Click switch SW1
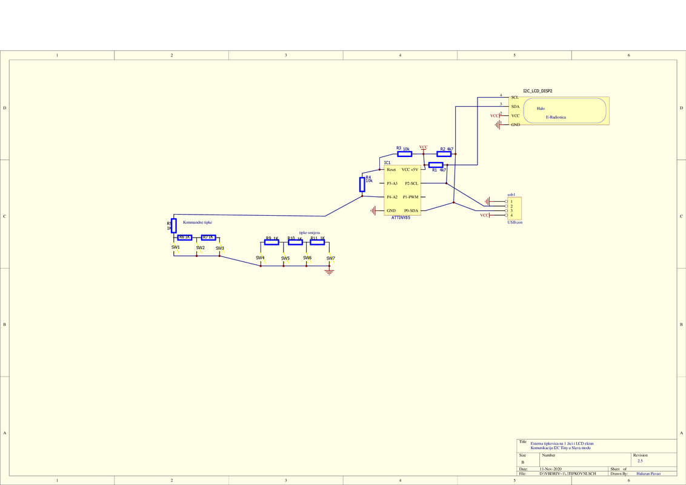Screen dimensions: 686x485 pos(175,249)
